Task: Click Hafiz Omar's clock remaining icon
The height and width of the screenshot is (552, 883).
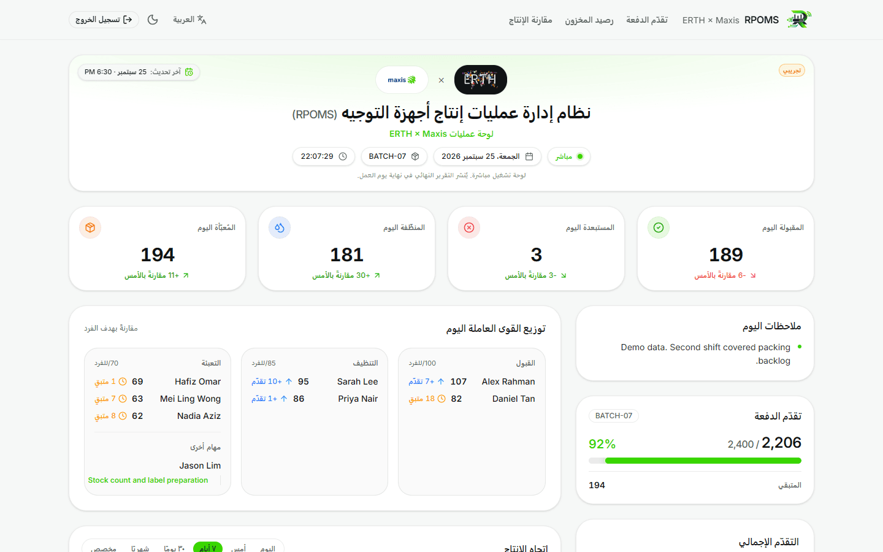Action: pos(123,381)
